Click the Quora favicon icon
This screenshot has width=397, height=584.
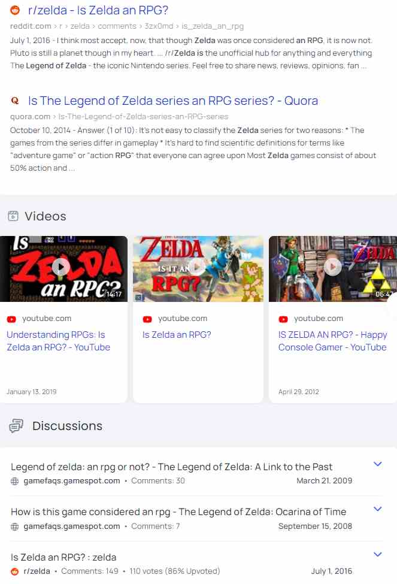coord(15,100)
